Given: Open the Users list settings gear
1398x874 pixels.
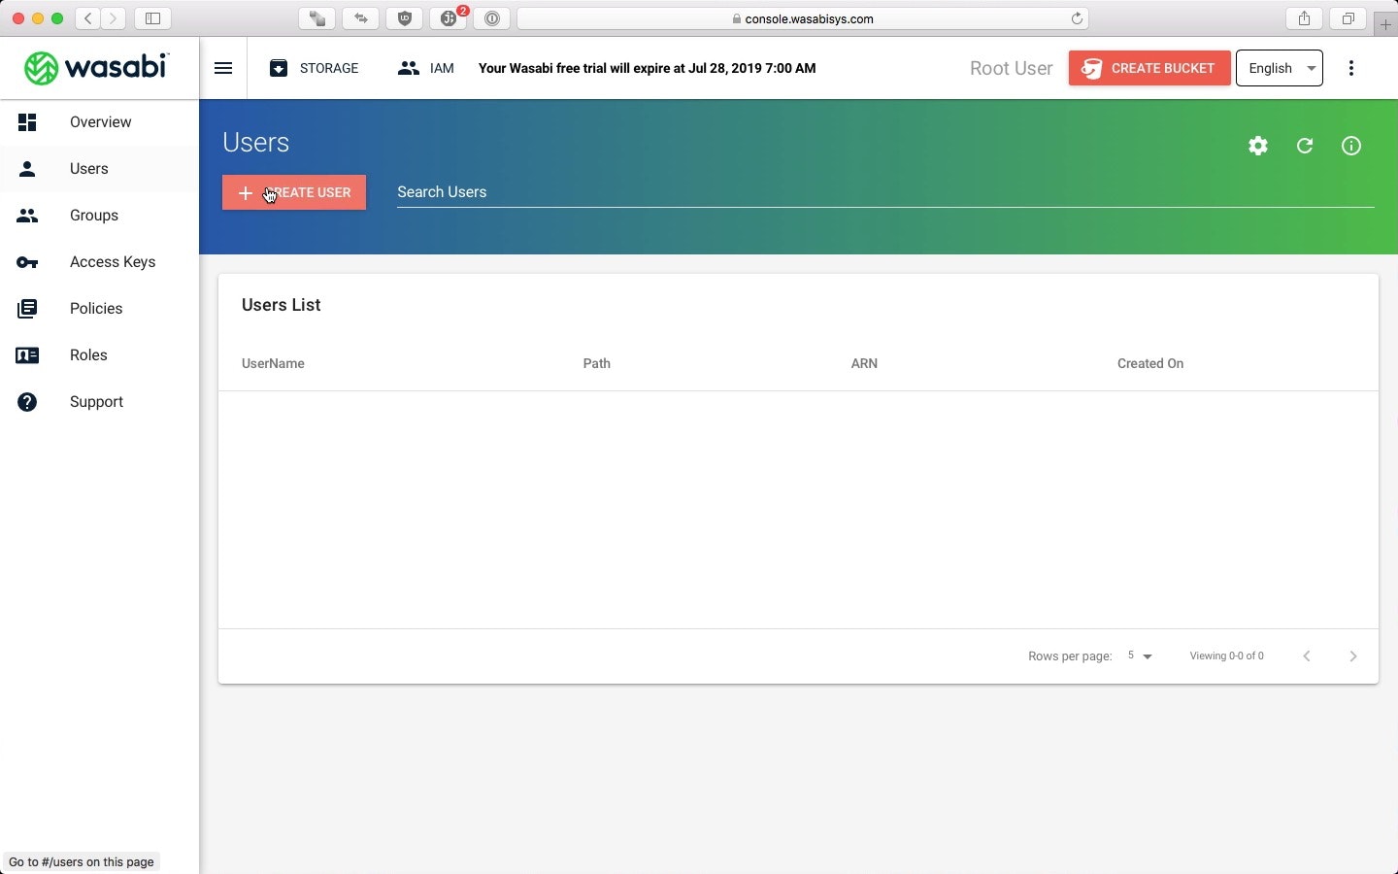Looking at the screenshot, I should coord(1257,146).
